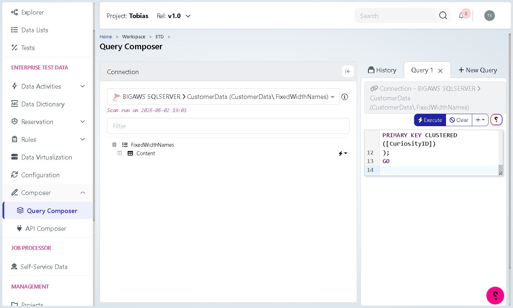
Task: Select the Content table row
Action: click(x=146, y=153)
